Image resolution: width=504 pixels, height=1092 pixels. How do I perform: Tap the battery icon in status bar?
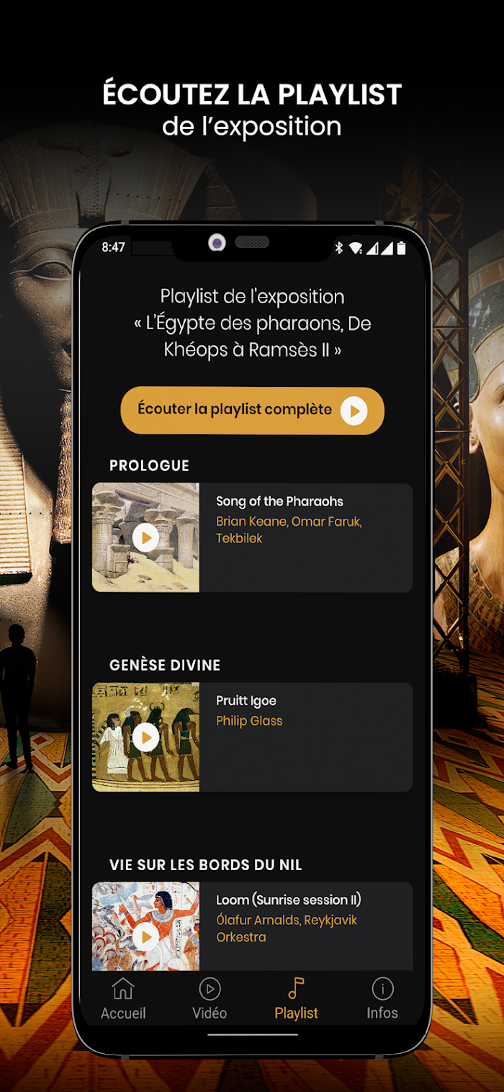(402, 248)
